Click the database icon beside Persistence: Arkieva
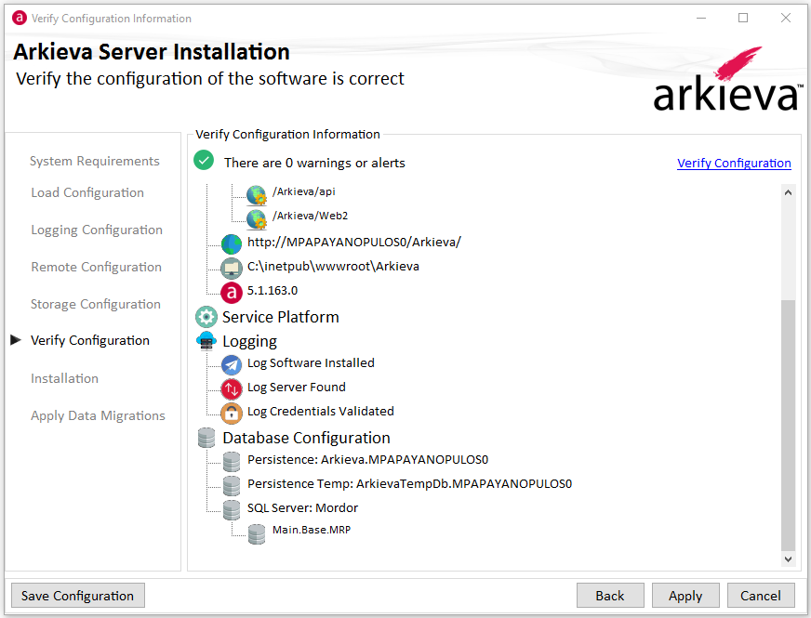The width and height of the screenshot is (811, 618). 232,462
